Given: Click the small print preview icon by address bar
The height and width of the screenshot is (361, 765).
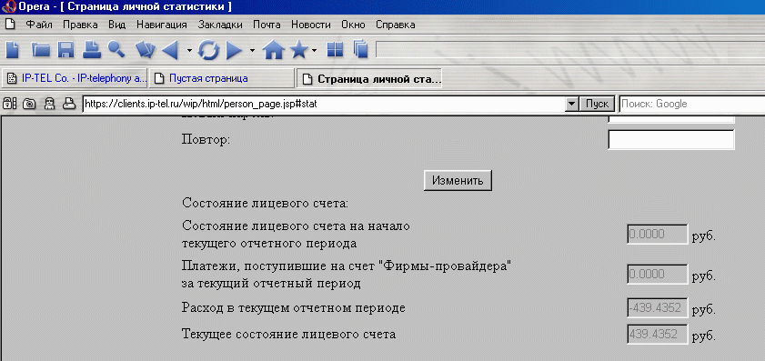Looking at the screenshot, I should pyautogui.click(x=70, y=104).
